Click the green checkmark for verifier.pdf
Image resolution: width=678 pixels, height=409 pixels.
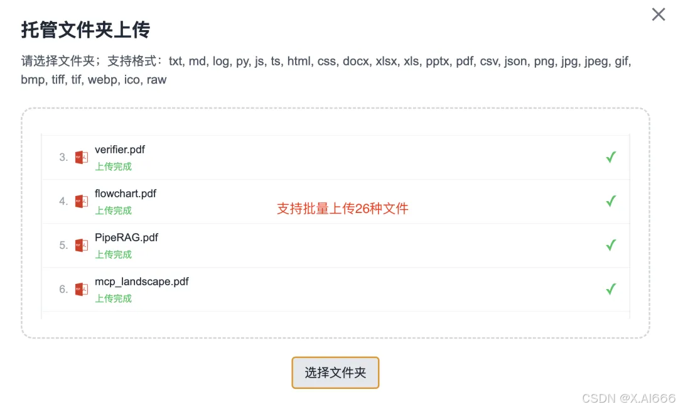pyautogui.click(x=610, y=157)
